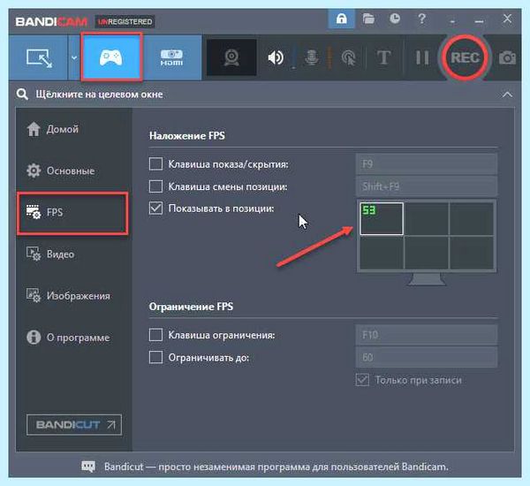The height and width of the screenshot is (486, 530).
Task: Take a screenshot with camera icon
Action: point(507,57)
